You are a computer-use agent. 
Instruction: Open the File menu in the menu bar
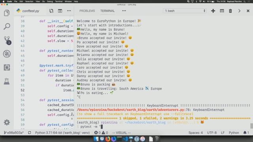tap(16, 2)
